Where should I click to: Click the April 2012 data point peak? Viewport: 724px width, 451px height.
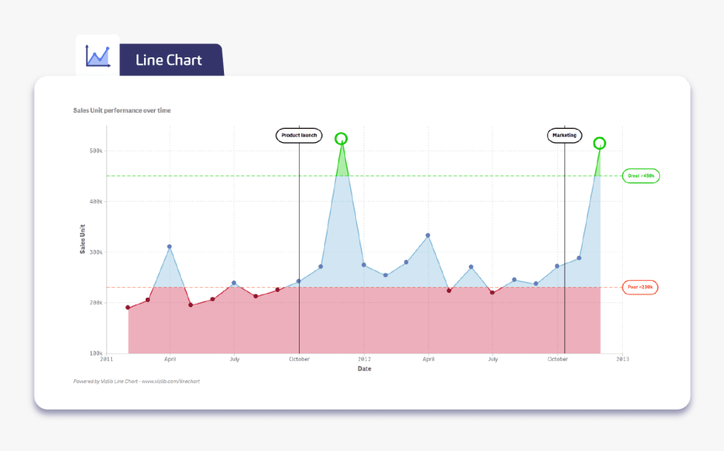pyautogui.click(x=428, y=236)
